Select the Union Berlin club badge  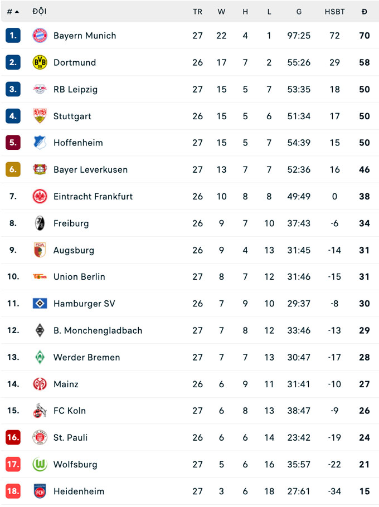[39, 277]
